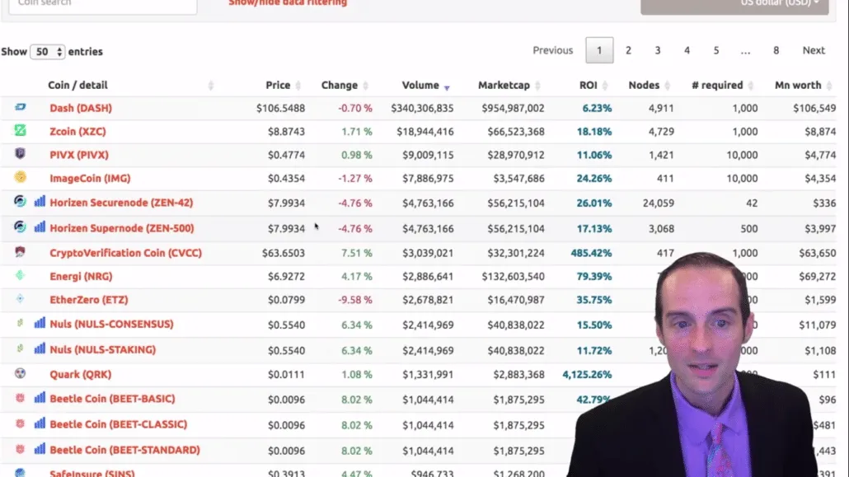The image size is (849, 477).
Task: Click the EtherZero logo icon
Action: [20, 298]
